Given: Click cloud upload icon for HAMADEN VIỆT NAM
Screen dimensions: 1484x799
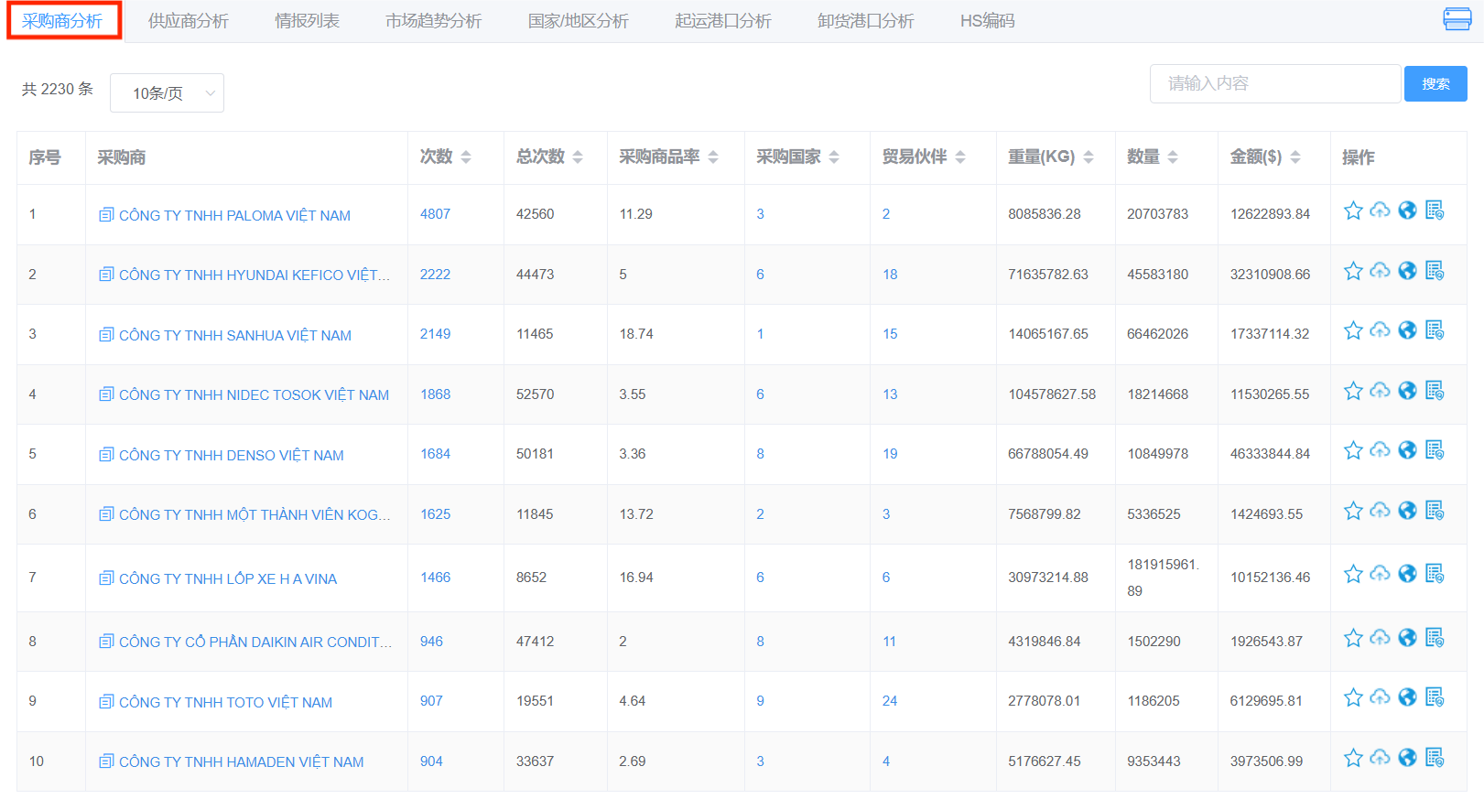Looking at the screenshot, I should (x=1381, y=758).
